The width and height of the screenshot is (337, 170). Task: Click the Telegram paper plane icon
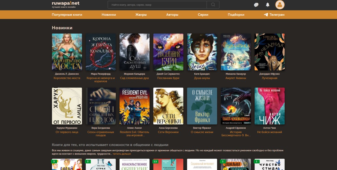pyautogui.click(x=266, y=15)
